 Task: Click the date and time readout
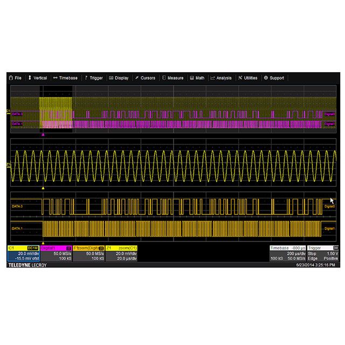pos(318,265)
